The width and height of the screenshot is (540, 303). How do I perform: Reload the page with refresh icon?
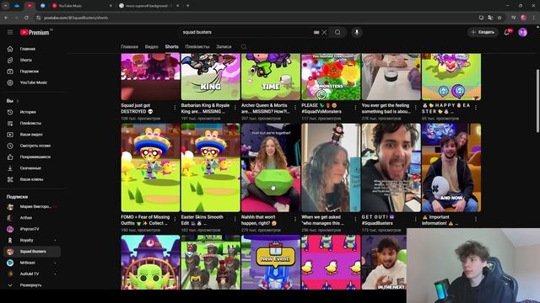26,18
